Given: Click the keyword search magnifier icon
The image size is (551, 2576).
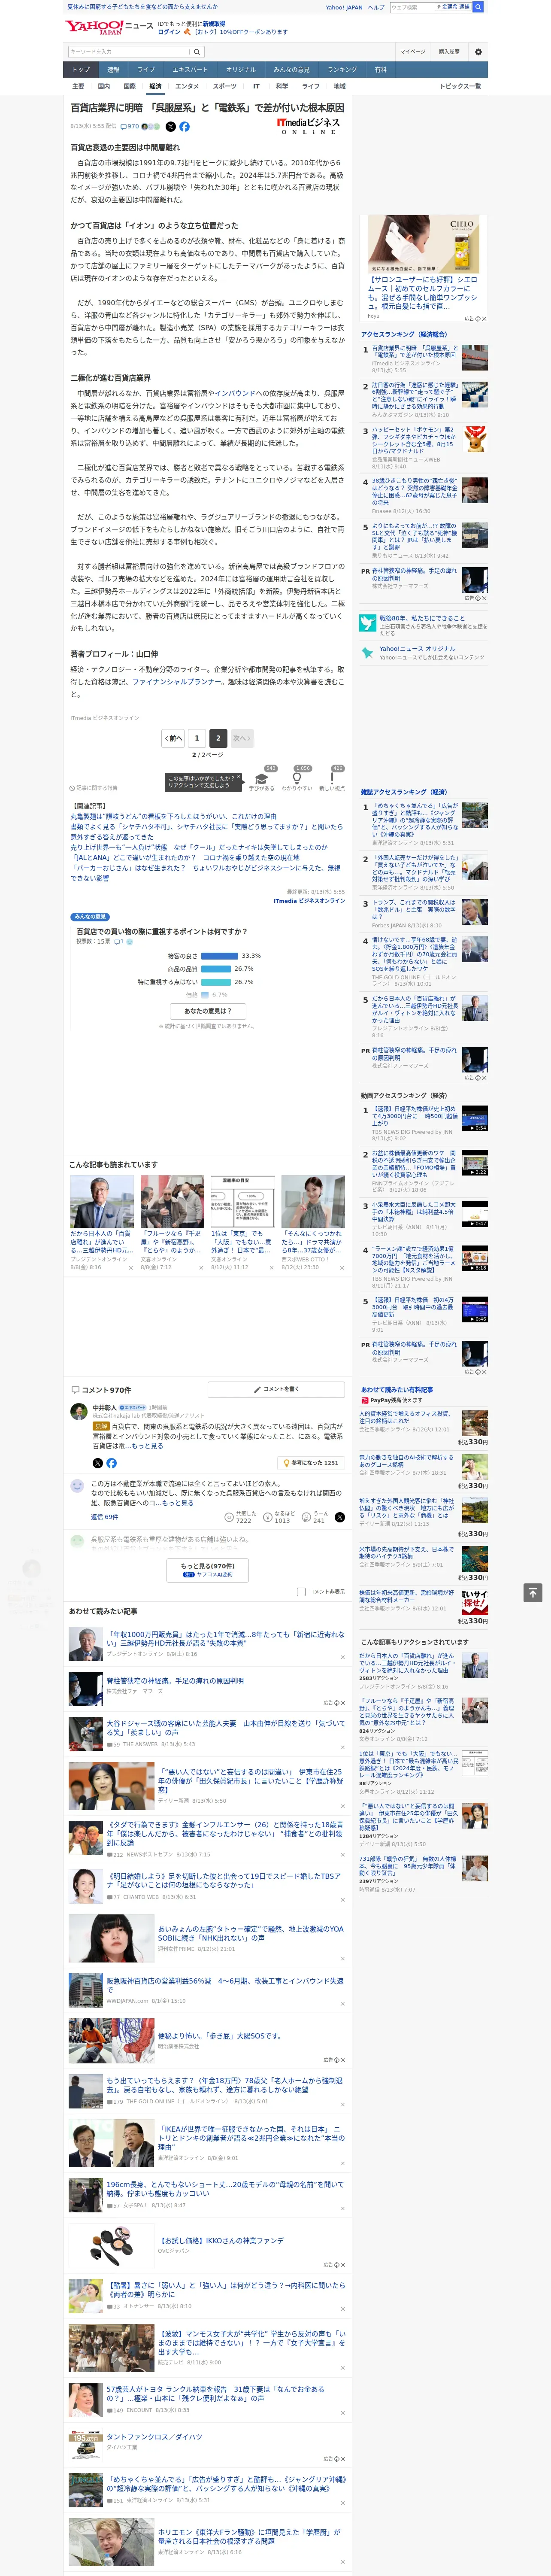Looking at the screenshot, I should 197,52.
